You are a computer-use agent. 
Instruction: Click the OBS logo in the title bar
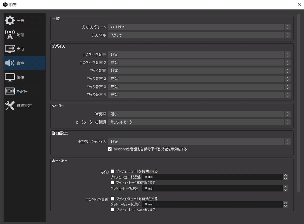[x=5, y=5]
